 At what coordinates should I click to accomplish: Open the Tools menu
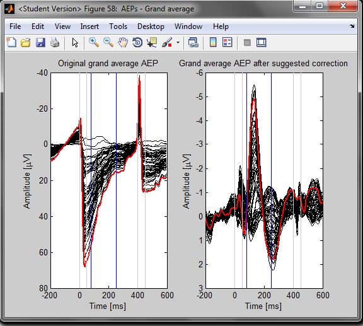118,26
